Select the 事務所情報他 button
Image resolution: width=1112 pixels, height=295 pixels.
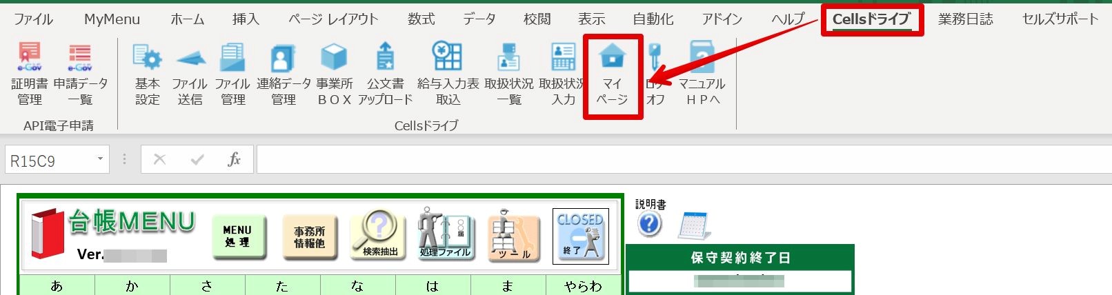pos(309,237)
